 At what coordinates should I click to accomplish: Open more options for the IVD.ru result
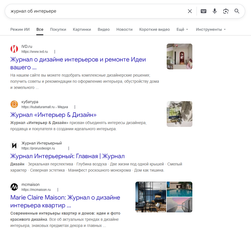(55, 52)
